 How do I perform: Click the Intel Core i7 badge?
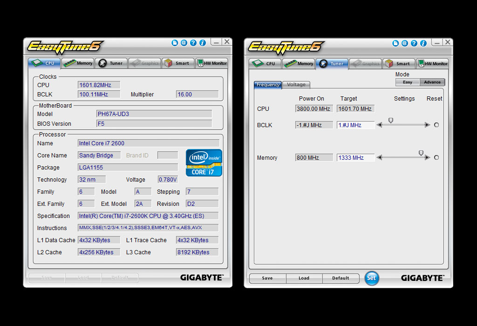click(204, 163)
